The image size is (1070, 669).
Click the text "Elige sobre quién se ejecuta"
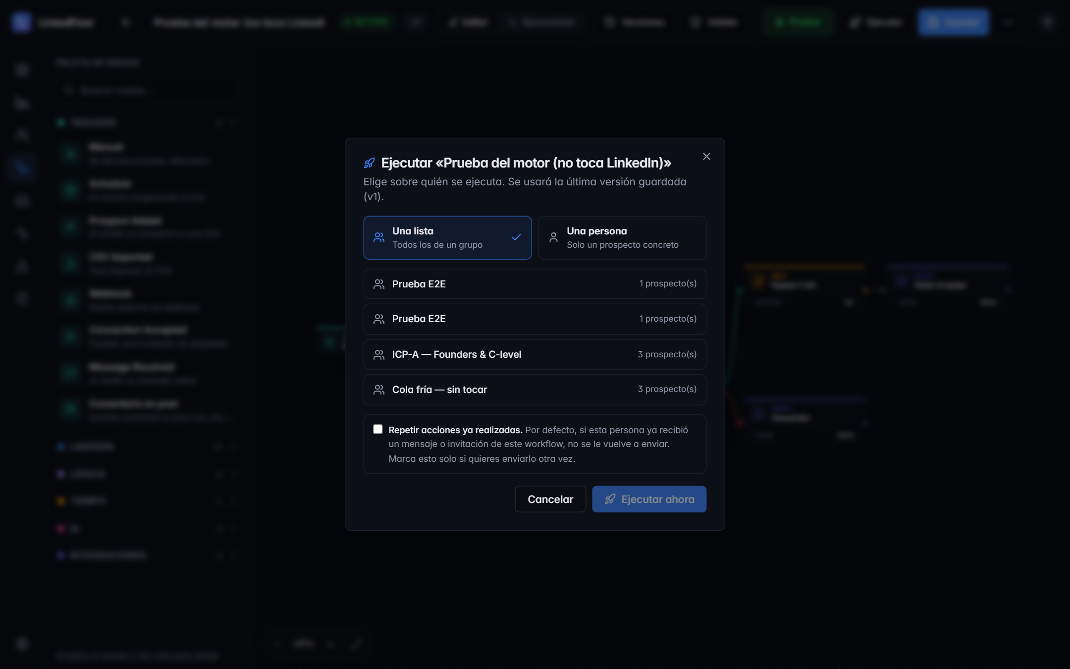(432, 182)
